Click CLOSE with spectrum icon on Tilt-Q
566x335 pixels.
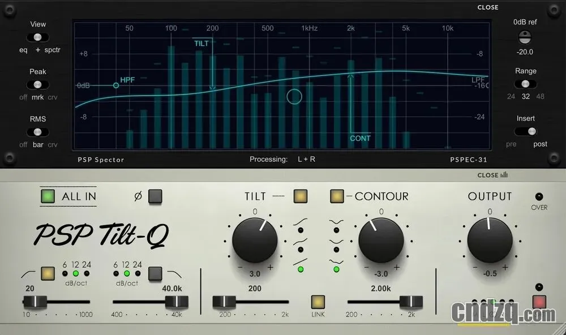[492, 175]
